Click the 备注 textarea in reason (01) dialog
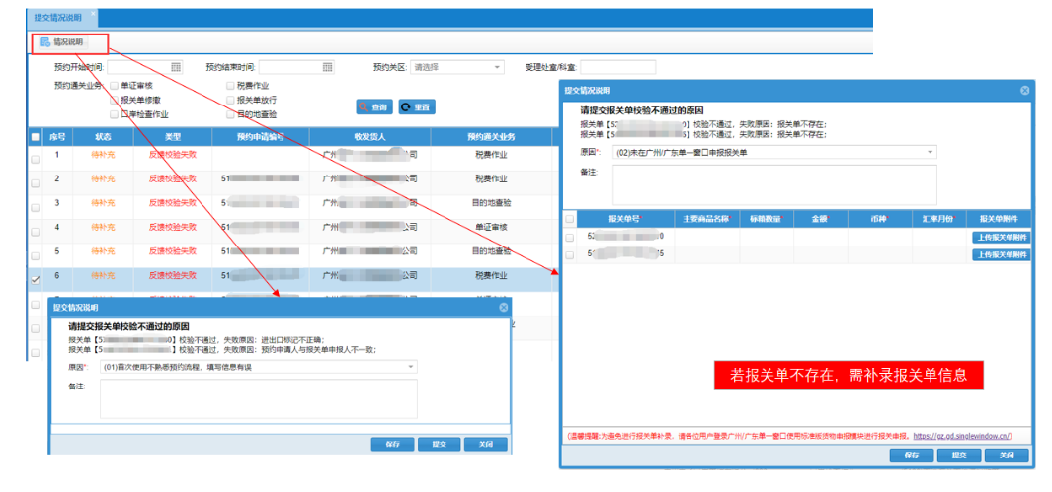 258,399
